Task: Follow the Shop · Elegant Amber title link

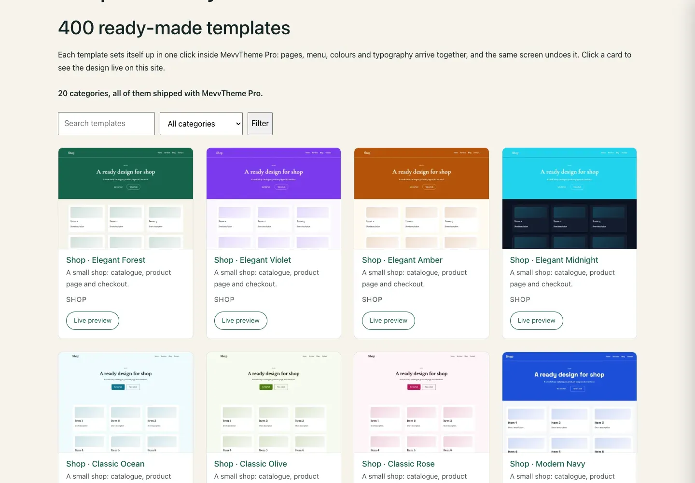Action: pyautogui.click(x=402, y=260)
